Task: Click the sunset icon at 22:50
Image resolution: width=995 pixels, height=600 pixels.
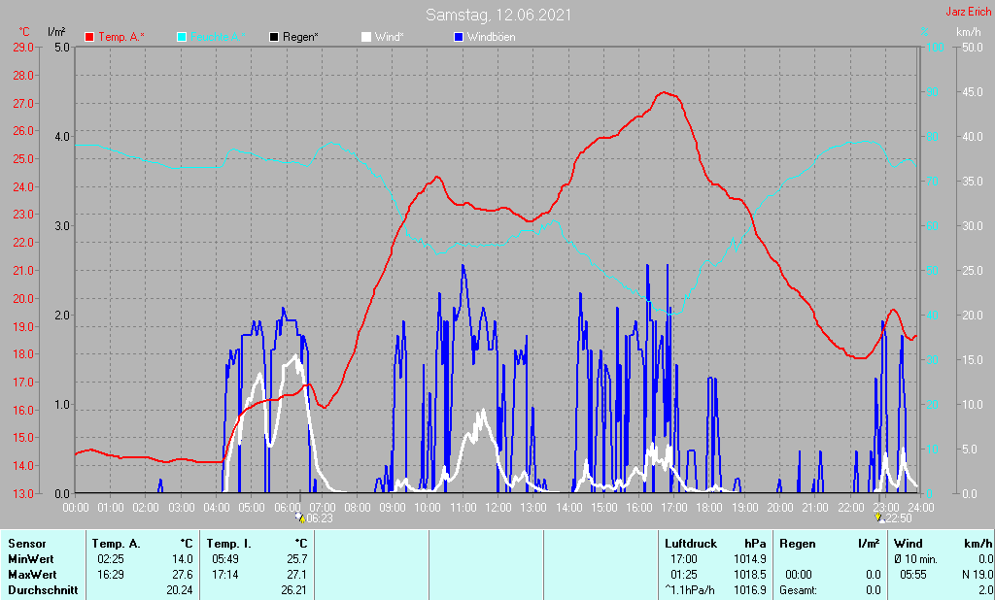Action: click(878, 517)
